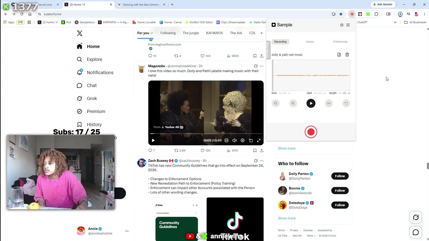Open the floating chat messages button
This screenshot has width=429, height=241.
click(416, 232)
